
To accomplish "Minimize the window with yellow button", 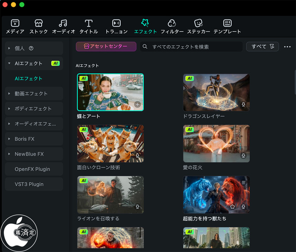I will [13, 4].
